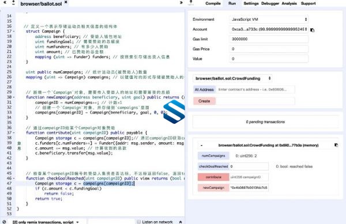
Task: Click the icon left of the Compile tab
Action: tap(191, 3)
